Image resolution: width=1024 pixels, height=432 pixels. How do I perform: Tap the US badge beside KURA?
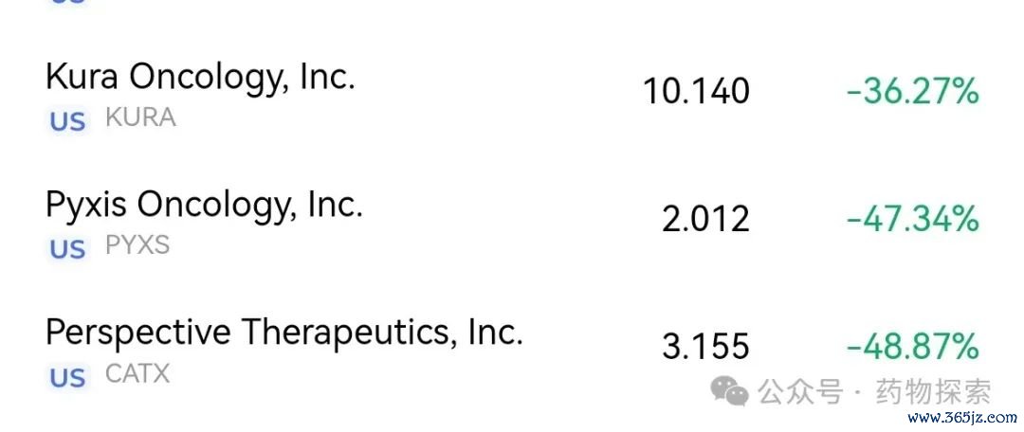pyautogui.click(x=68, y=122)
